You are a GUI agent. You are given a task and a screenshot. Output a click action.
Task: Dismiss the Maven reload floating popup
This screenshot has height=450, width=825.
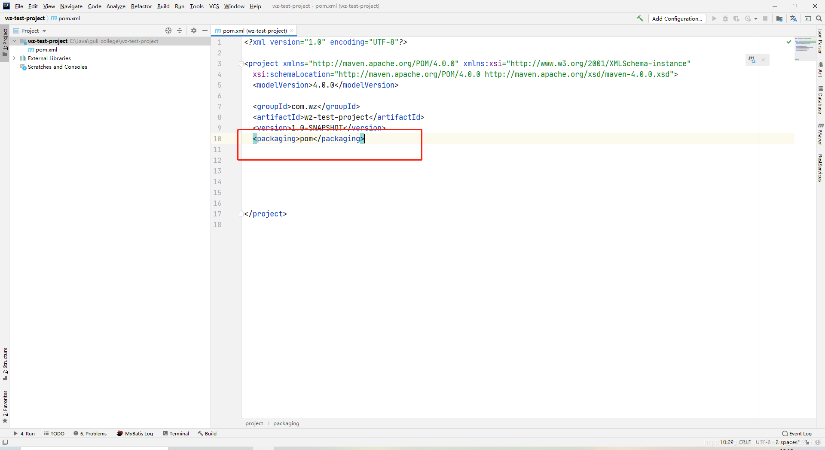[763, 60]
